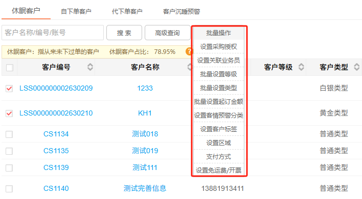362x199 pixels.
Task: Check the CS1139 row checkbox
Action: (9, 168)
